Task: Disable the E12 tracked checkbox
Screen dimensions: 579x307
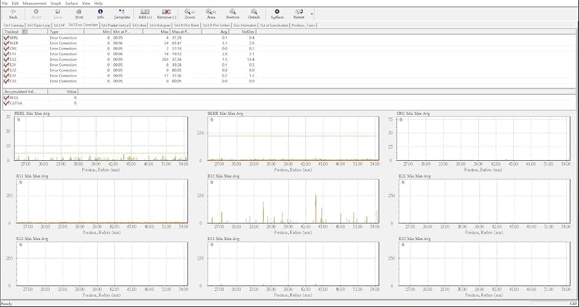Action: [x=6, y=60]
